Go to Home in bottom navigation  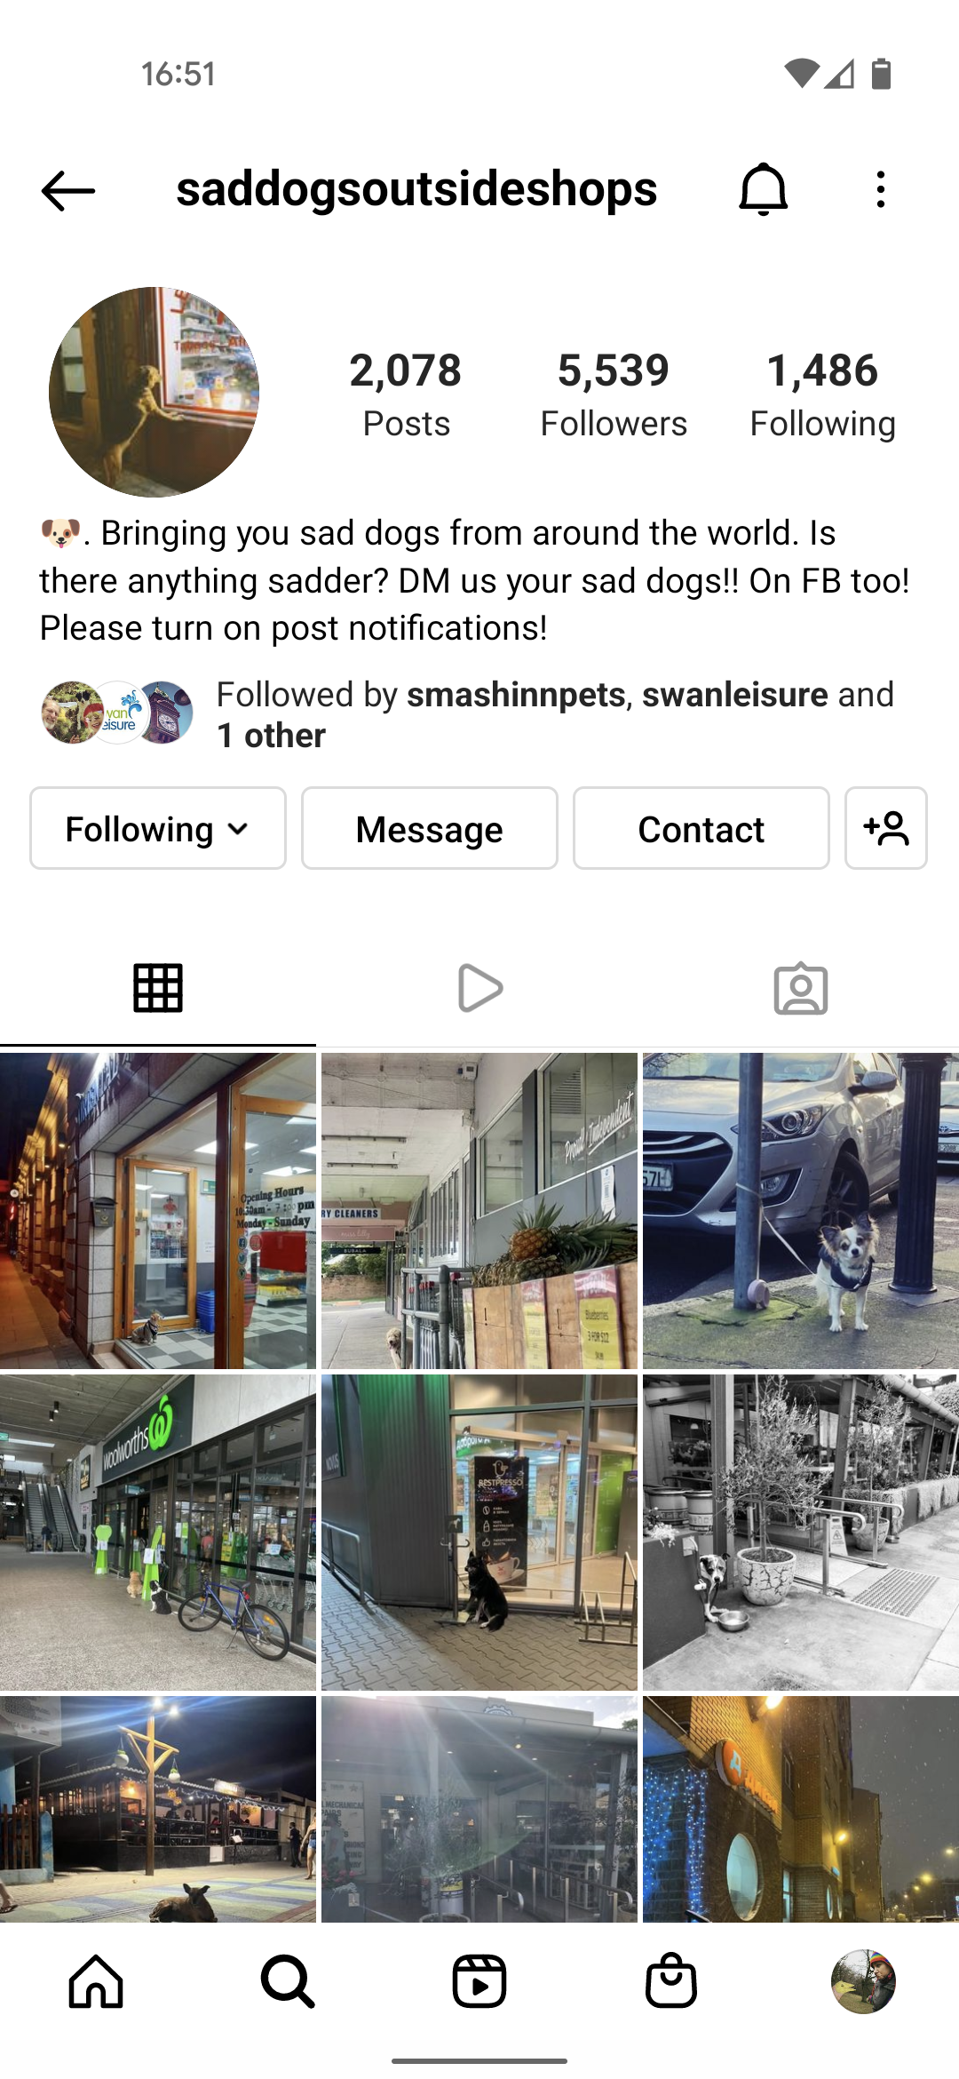(96, 1981)
